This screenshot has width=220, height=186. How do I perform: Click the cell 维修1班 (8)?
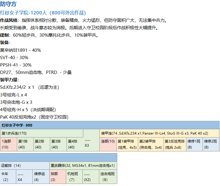click(x=195, y=144)
